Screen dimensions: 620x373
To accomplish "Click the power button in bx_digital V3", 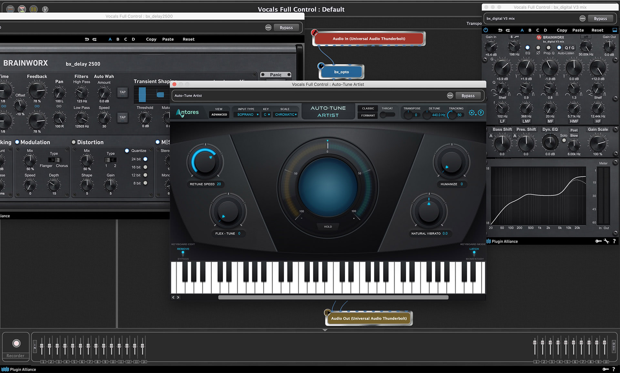I will (x=486, y=30).
